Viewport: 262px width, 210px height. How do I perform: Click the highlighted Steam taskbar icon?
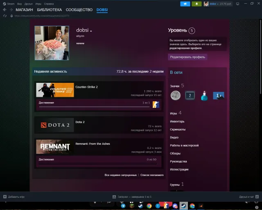[183, 205]
